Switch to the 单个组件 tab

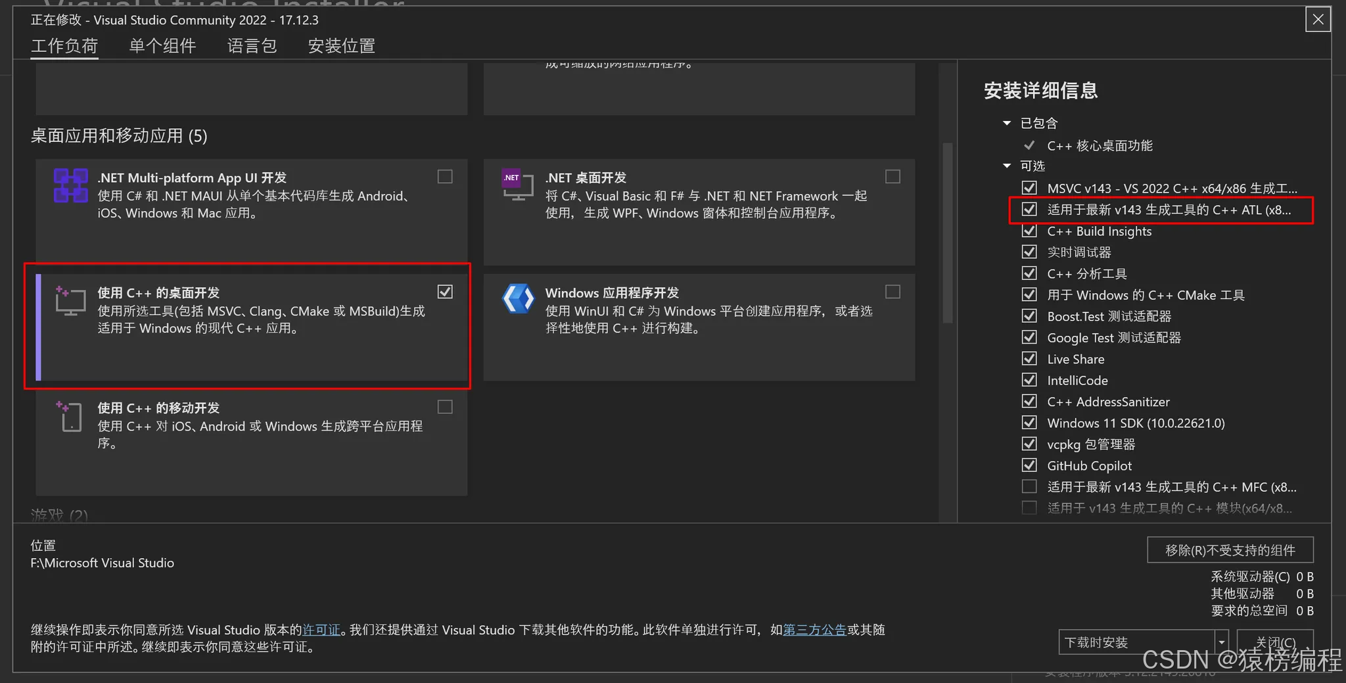pyautogui.click(x=162, y=46)
